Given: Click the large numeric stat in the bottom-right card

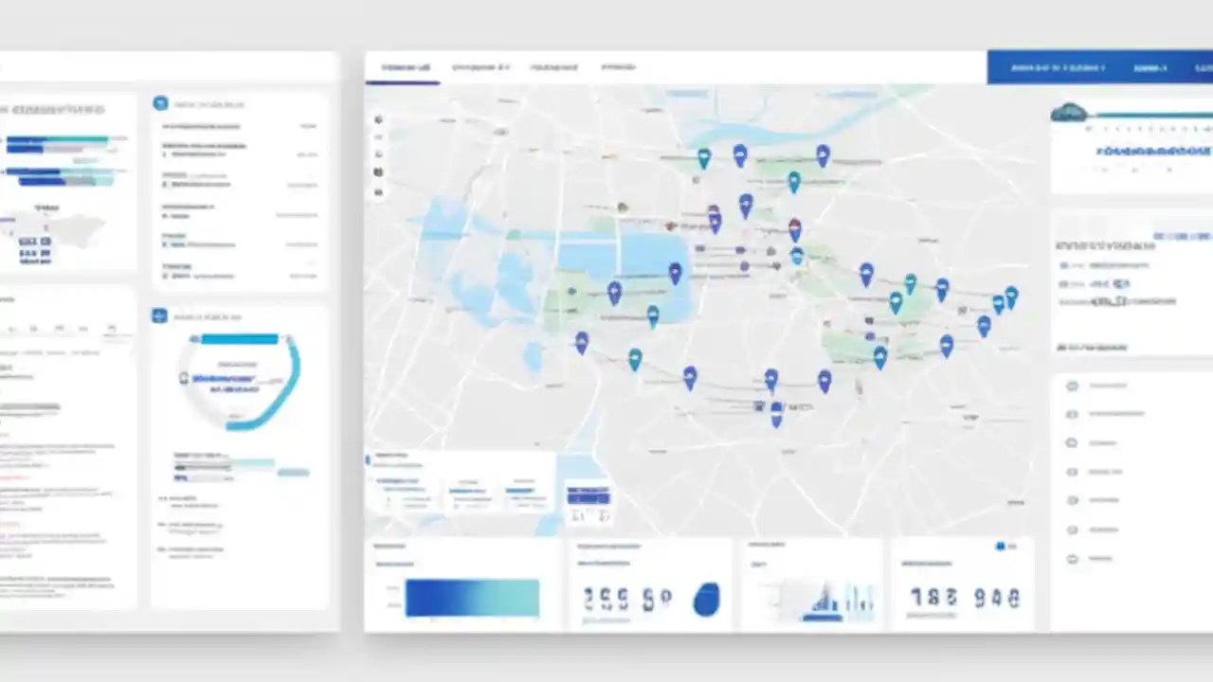Looking at the screenshot, I should coord(965,599).
